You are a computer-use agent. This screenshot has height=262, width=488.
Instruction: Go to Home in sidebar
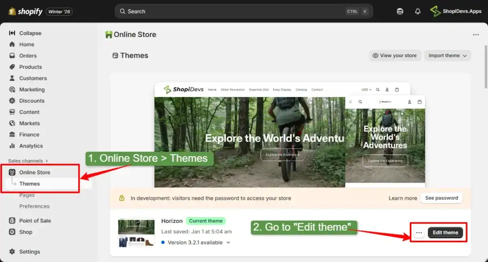pyautogui.click(x=27, y=44)
